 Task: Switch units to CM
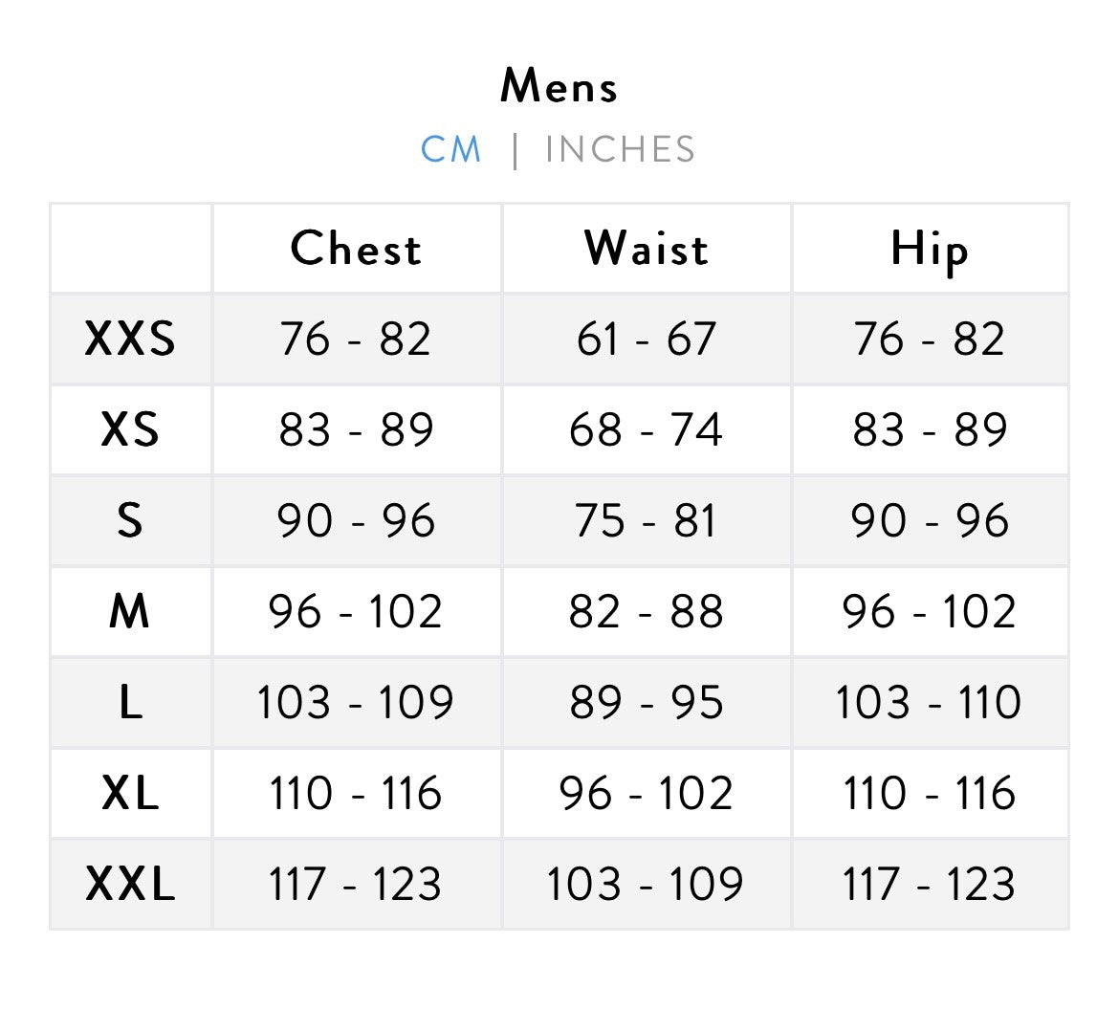pyautogui.click(x=451, y=150)
